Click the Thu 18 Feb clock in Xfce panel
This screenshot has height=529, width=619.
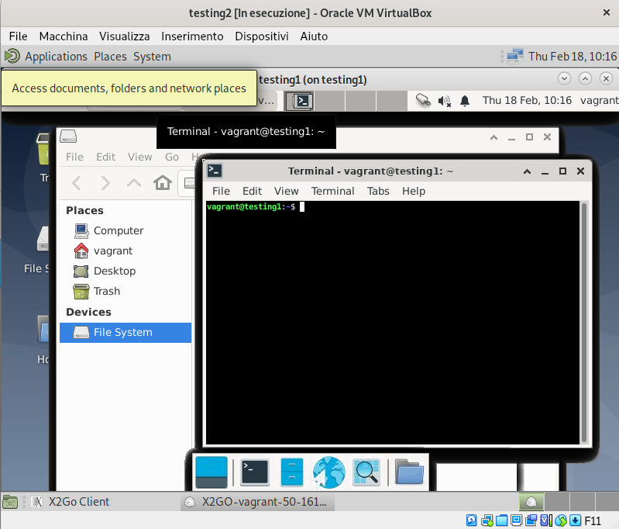(x=527, y=100)
